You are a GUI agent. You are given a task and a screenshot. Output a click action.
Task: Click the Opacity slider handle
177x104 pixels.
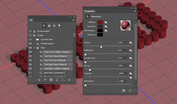(131, 78)
